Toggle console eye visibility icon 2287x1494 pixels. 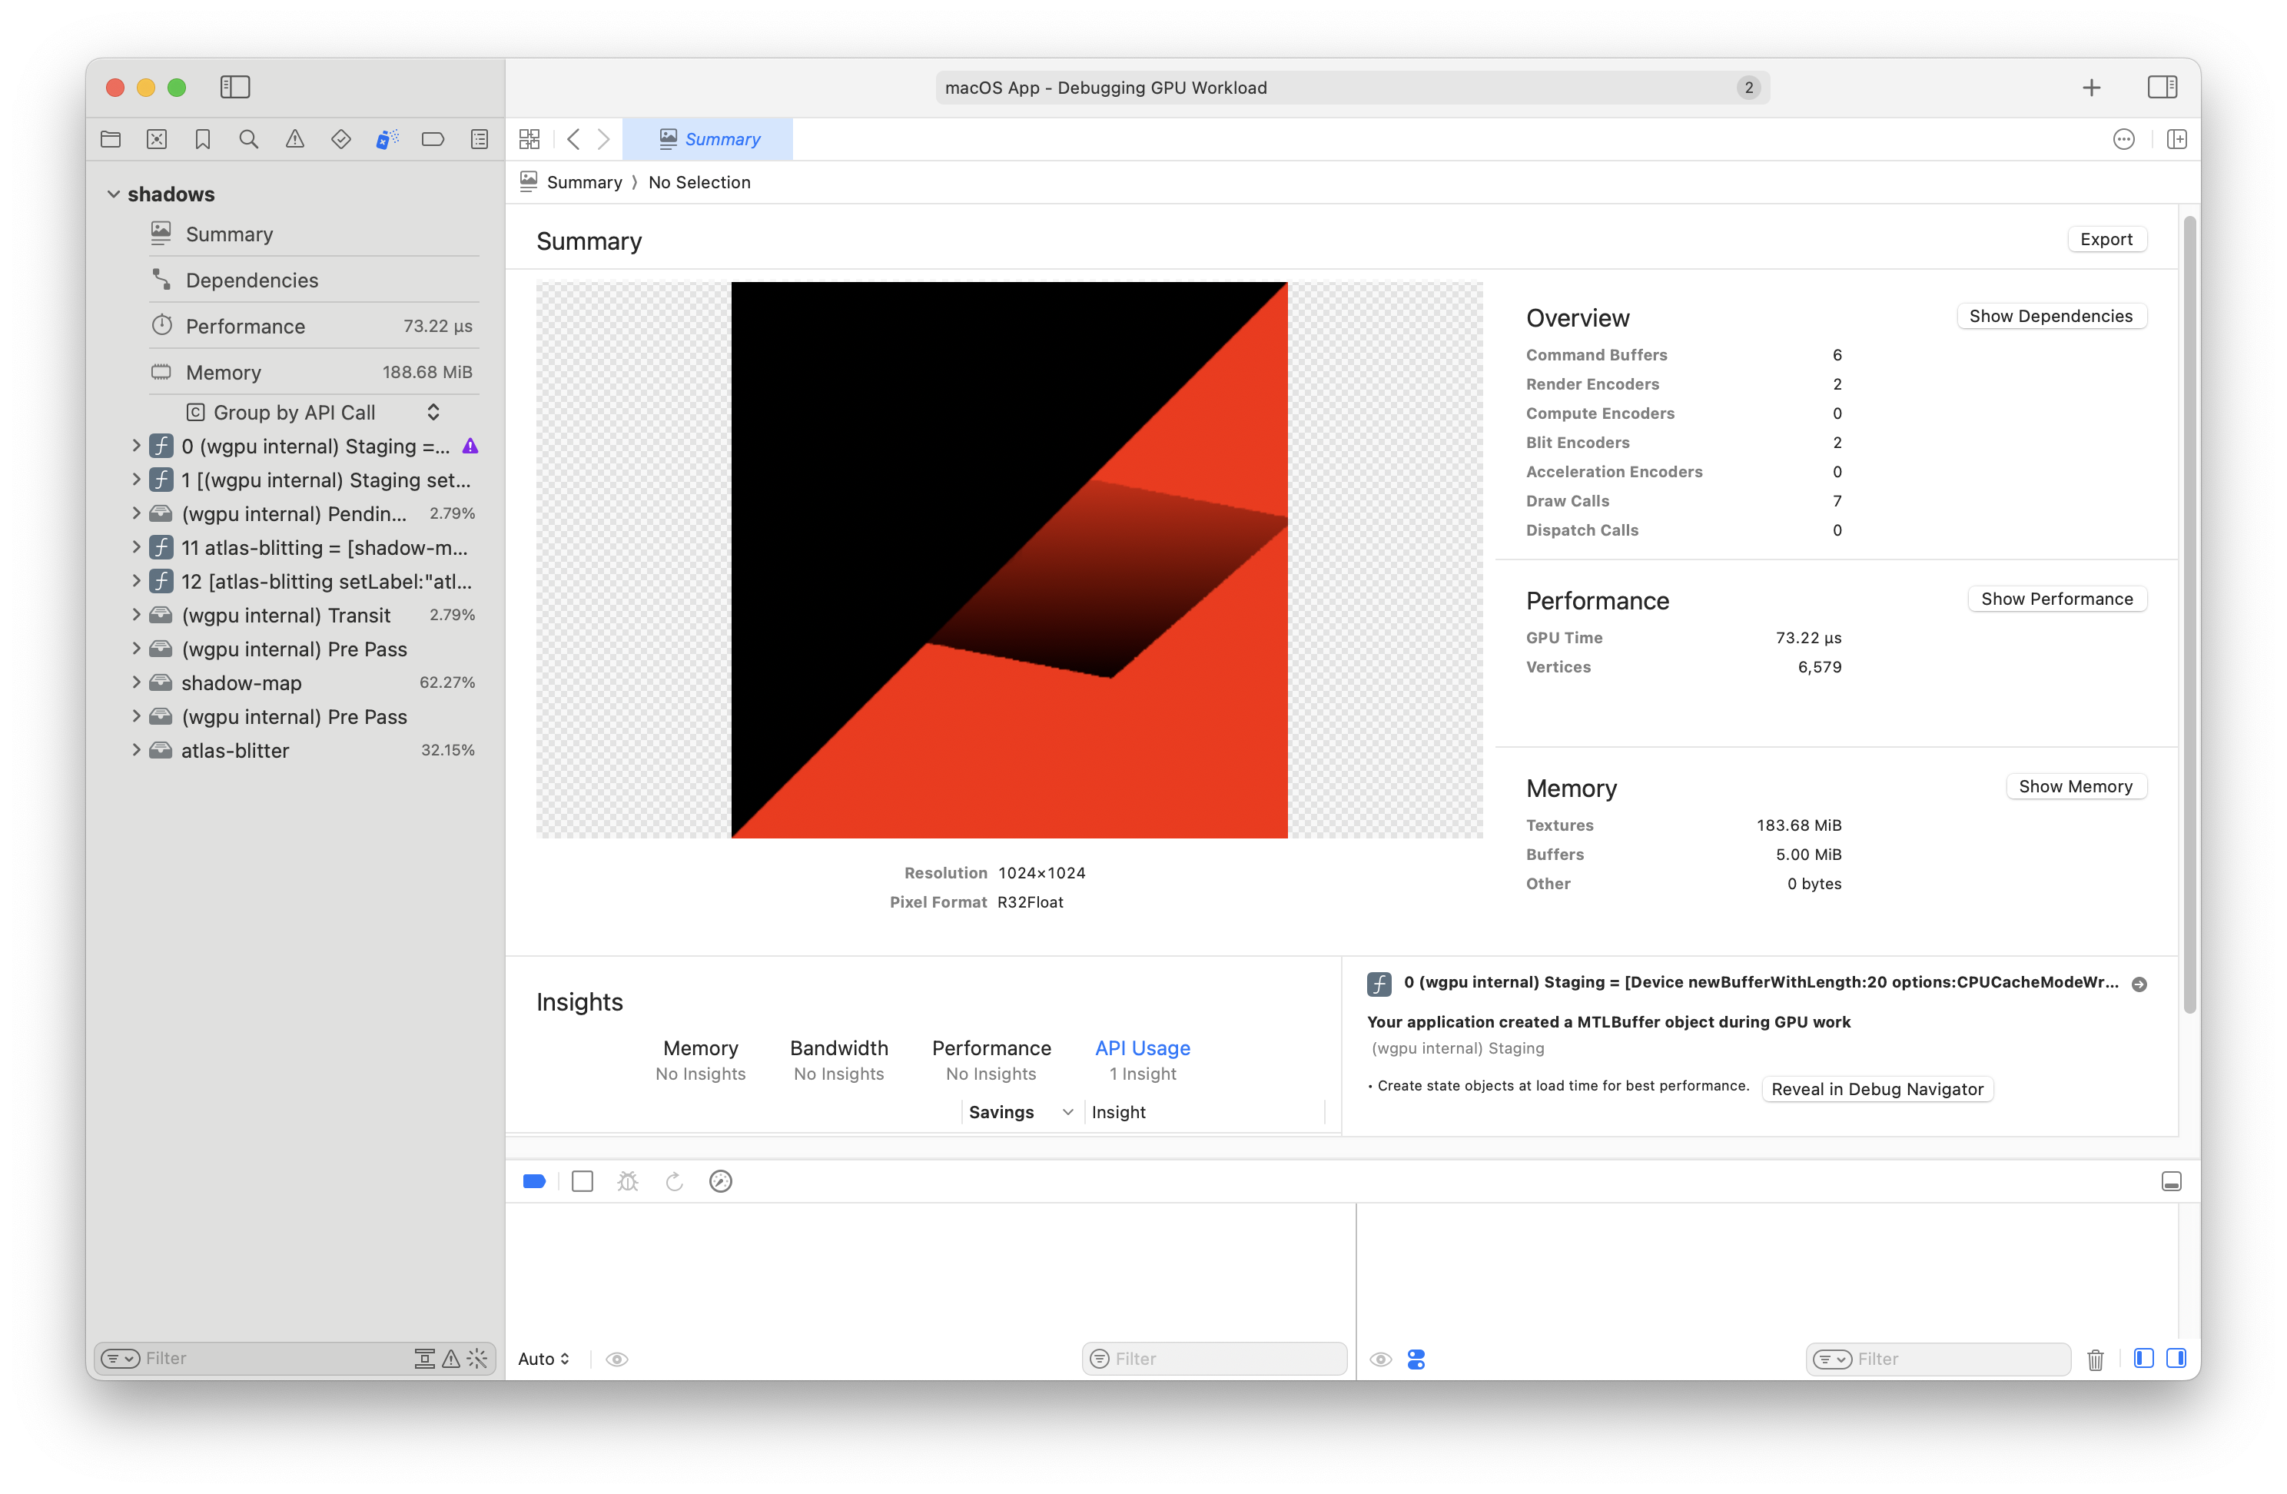tap(1381, 1359)
